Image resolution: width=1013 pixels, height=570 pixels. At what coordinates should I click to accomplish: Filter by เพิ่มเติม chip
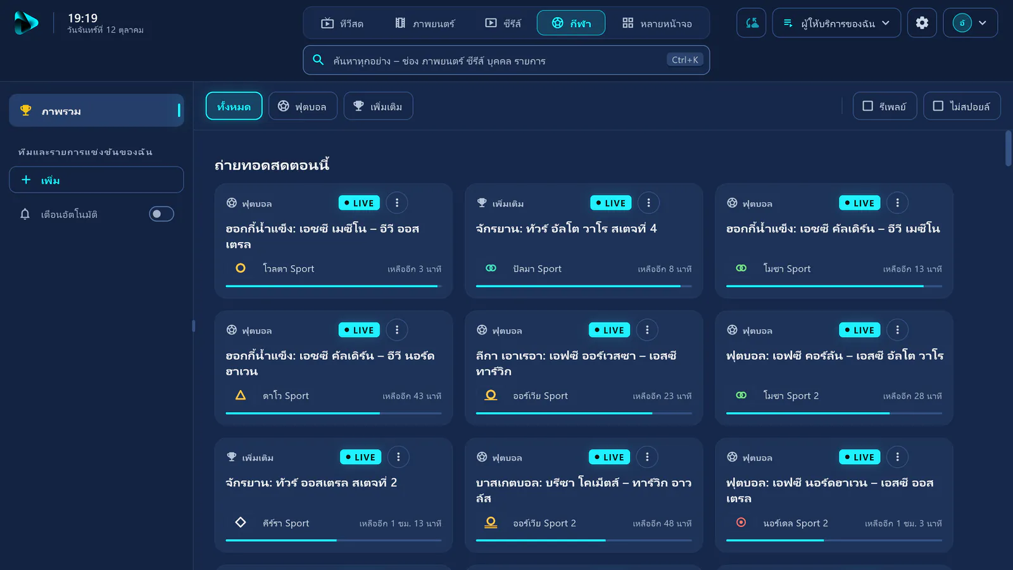(x=378, y=106)
